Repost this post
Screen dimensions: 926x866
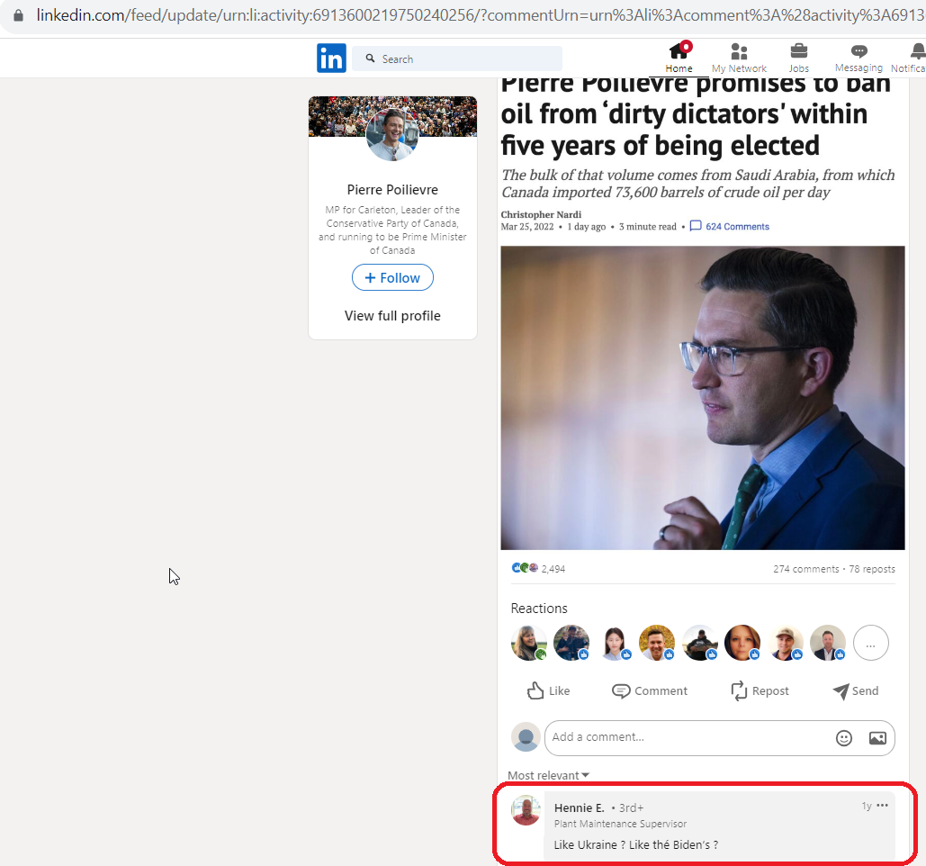tap(760, 690)
